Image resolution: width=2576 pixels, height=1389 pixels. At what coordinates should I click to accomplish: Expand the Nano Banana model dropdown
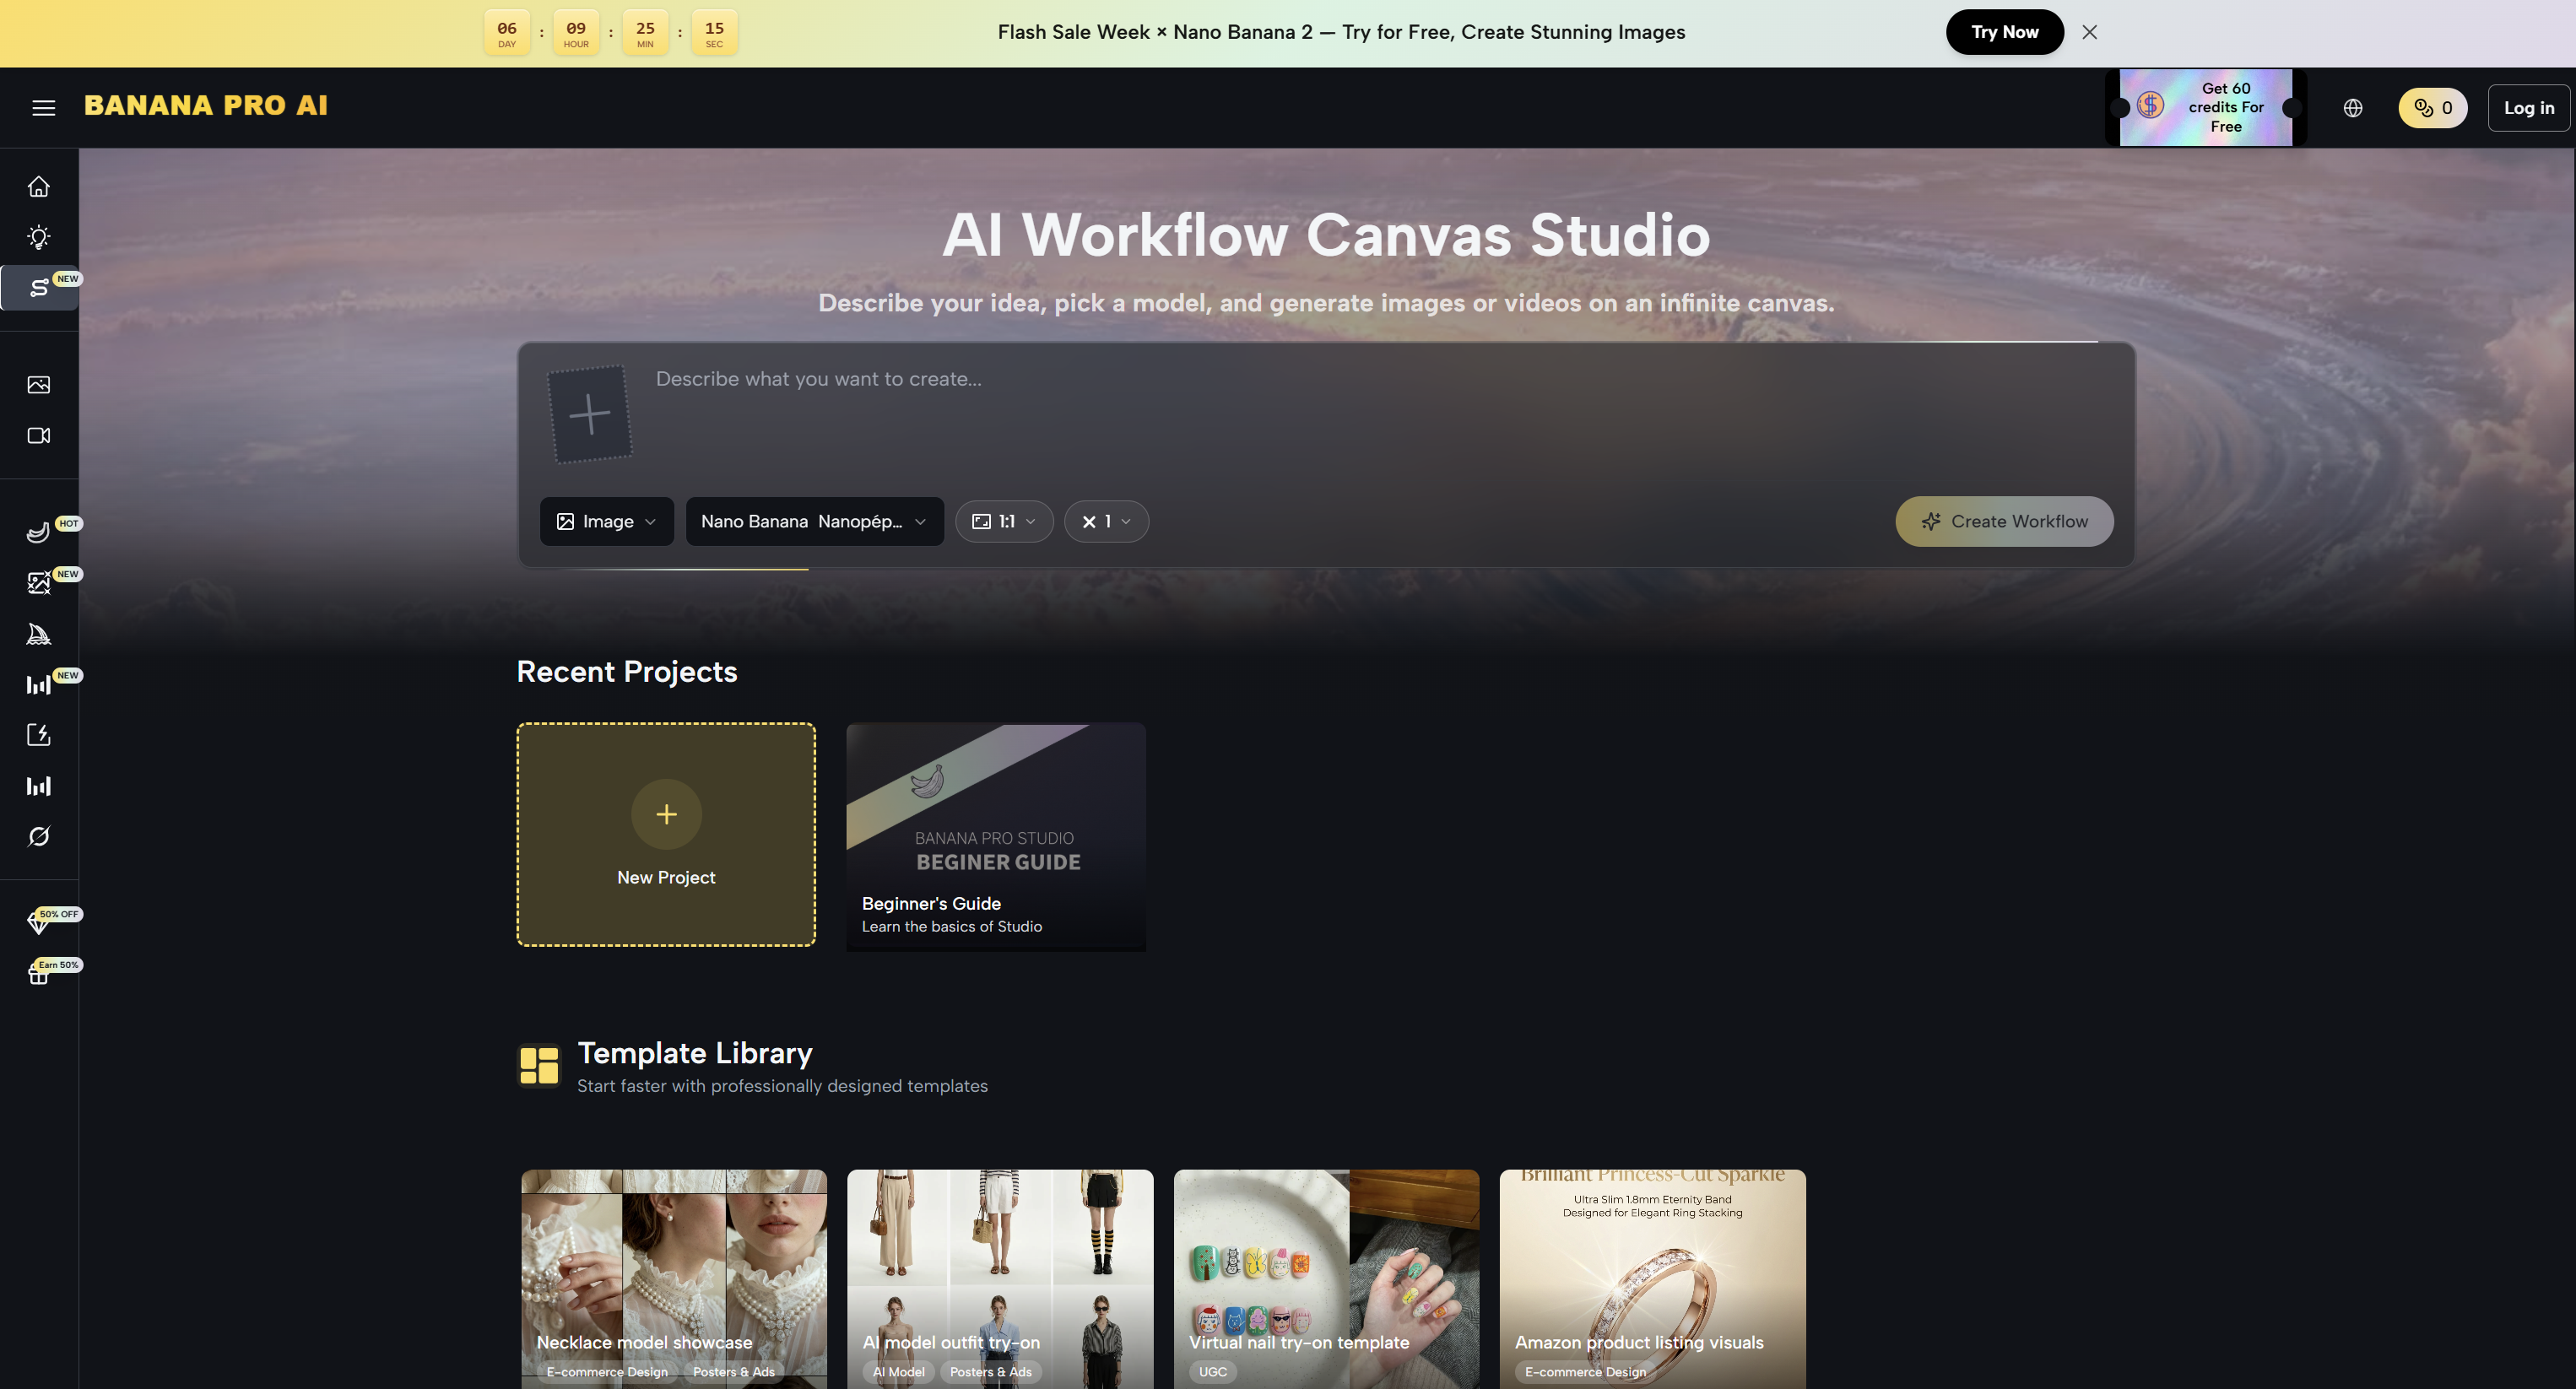814,522
